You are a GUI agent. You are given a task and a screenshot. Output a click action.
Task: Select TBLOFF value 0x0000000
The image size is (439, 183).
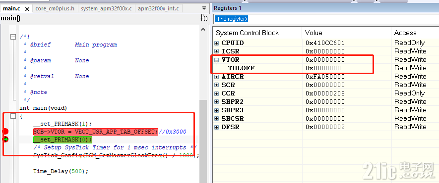[323, 68]
